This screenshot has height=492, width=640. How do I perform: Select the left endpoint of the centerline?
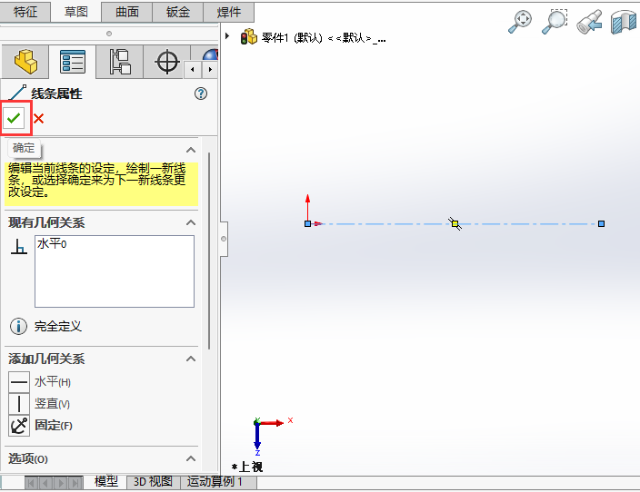pyautogui.click(x=308, y=224)
